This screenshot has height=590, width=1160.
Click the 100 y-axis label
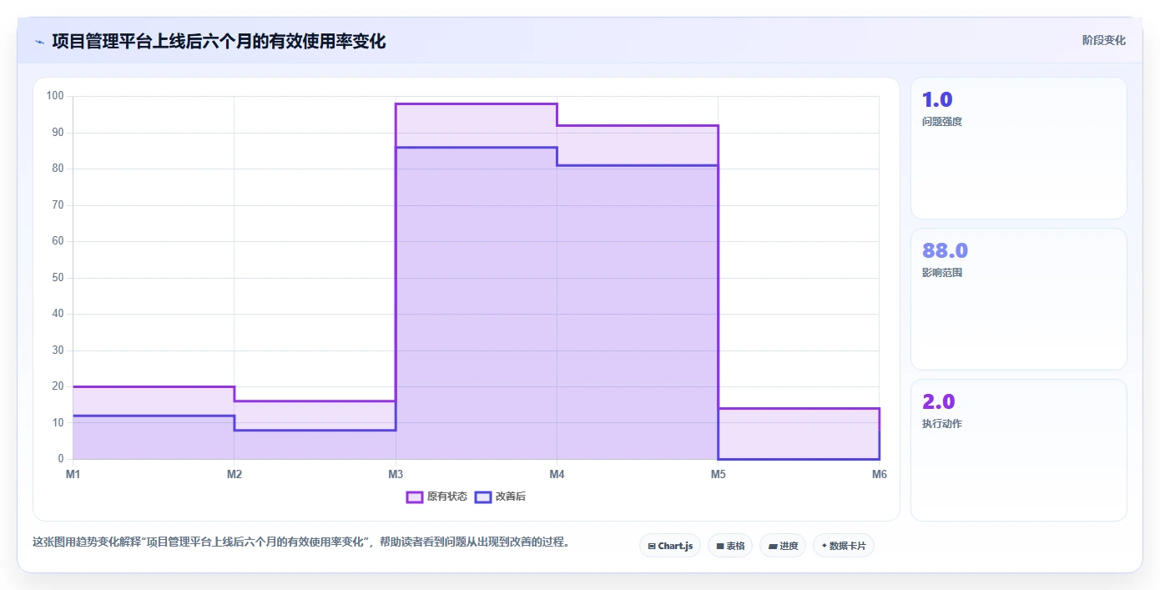click(x=55, y=96)
